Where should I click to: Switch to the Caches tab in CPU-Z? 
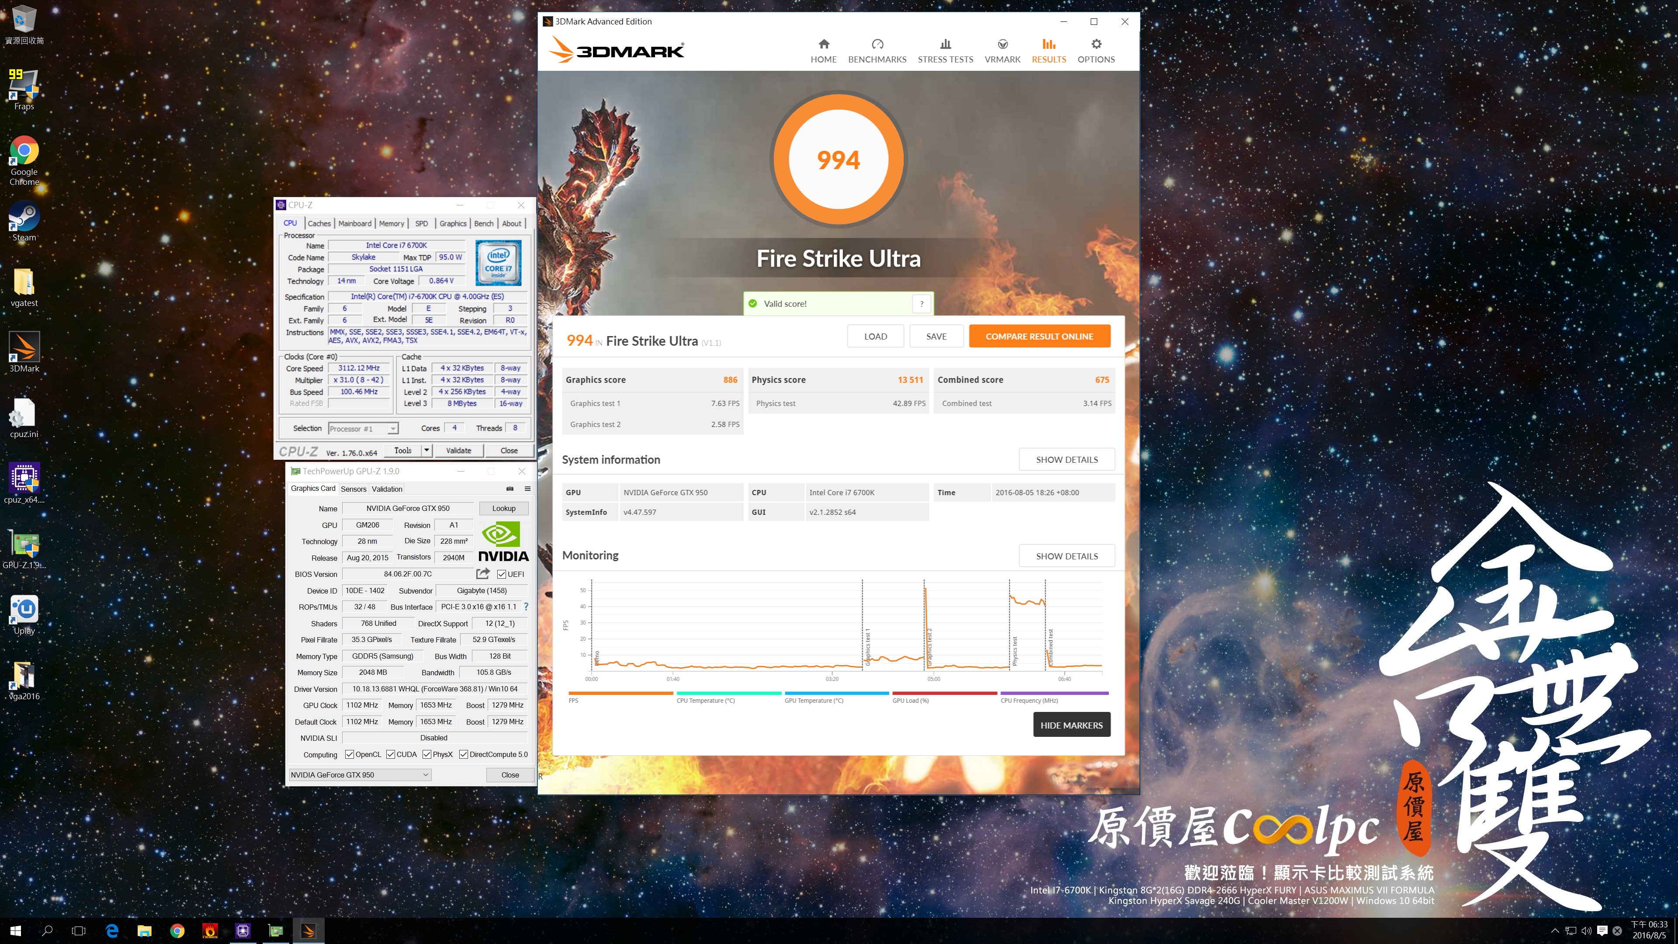pyautogui.click(x=319, y=223)
